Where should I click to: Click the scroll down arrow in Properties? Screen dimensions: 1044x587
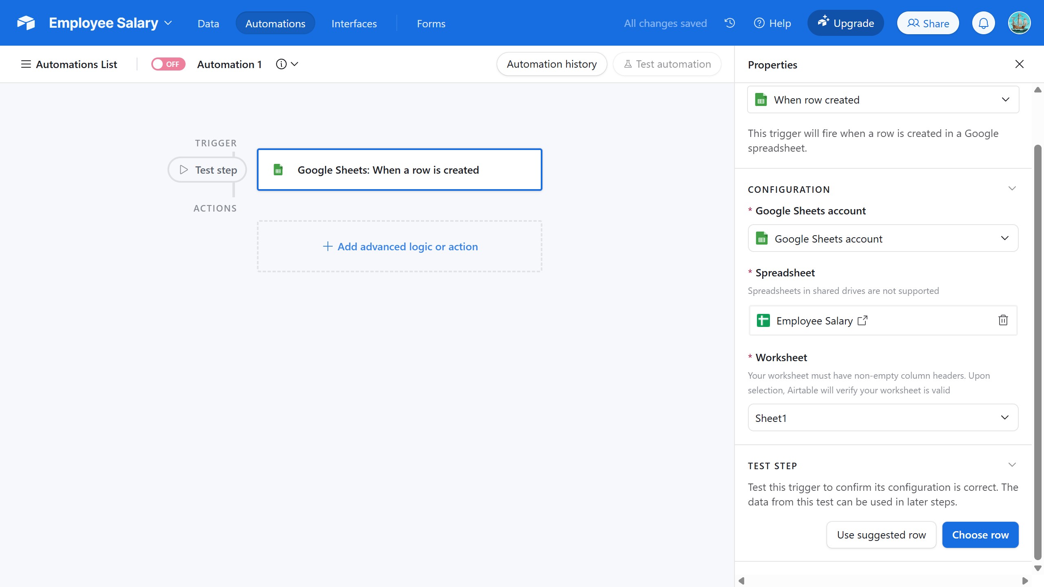1037,568
